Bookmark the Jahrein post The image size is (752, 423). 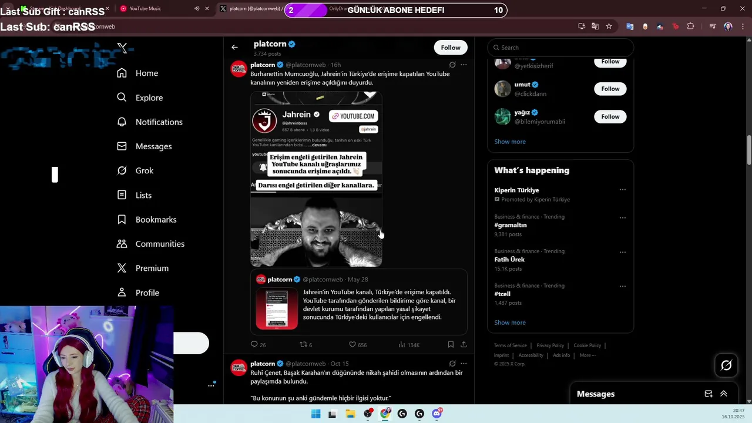451,345
